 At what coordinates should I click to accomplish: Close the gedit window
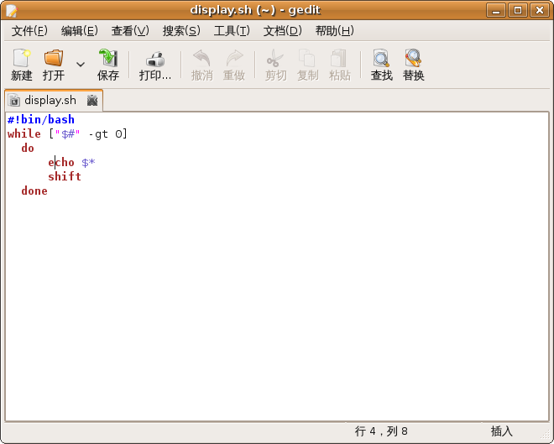pos(540,10)
